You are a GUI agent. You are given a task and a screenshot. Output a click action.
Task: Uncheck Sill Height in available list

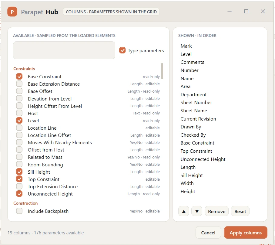pyautogui.click(x=19, y=172)
